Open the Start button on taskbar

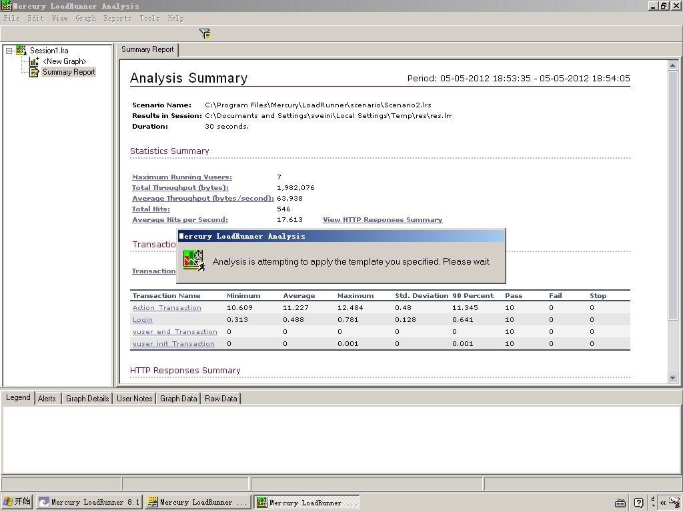click(17, 502)
